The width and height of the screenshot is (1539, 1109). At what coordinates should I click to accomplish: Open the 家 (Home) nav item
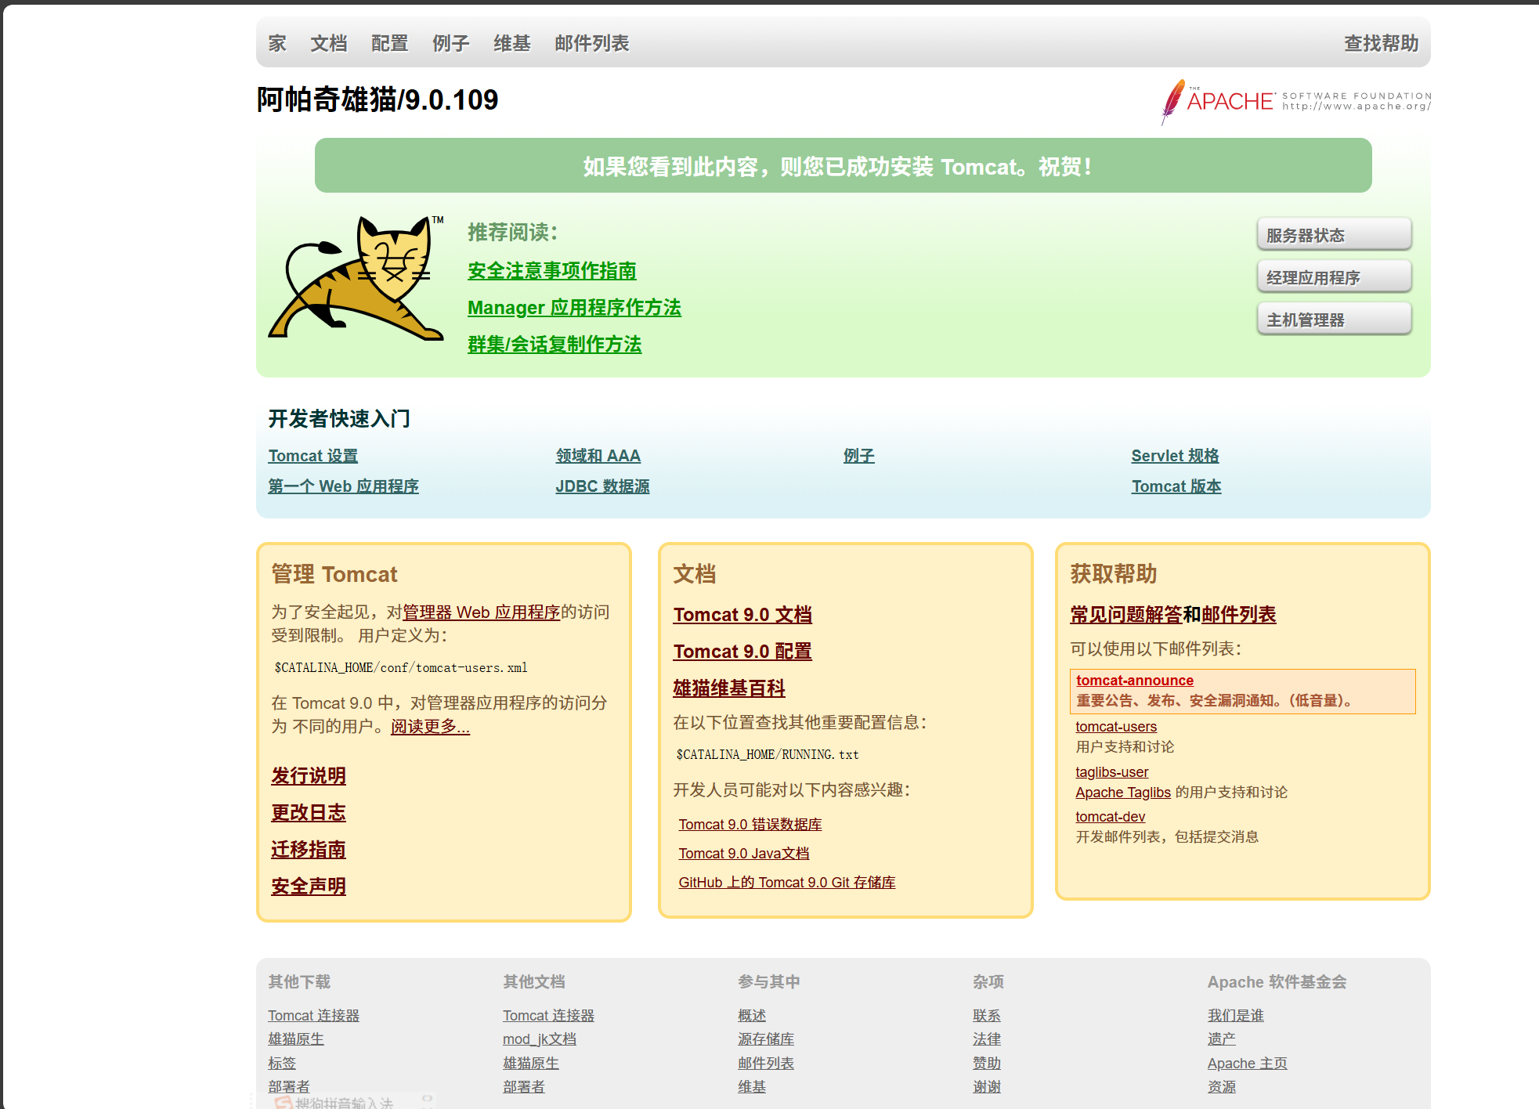pos(277,43)
